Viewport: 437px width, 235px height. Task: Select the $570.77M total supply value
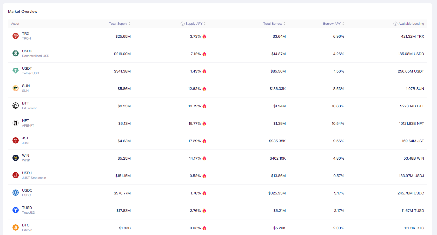click(x=122, y=193)
